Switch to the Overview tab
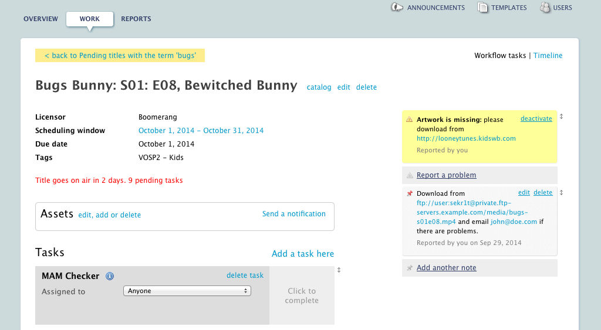 point(40,19)
